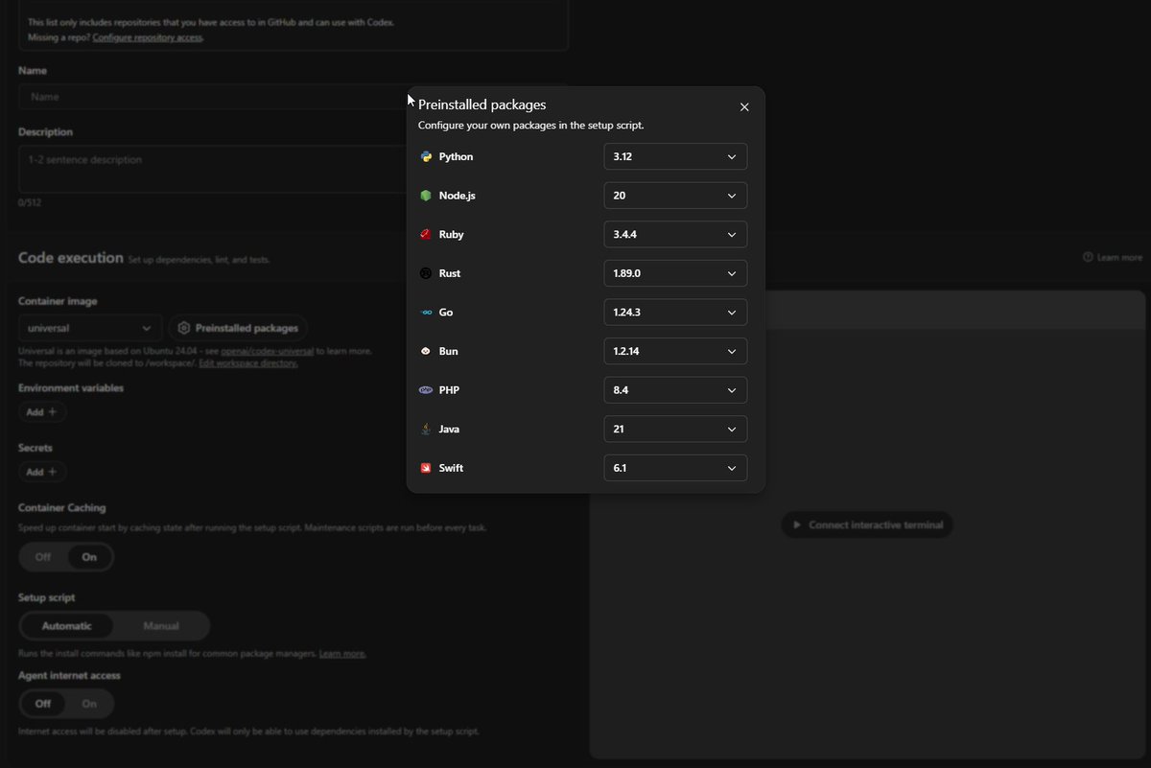
Task: Add an environment variable
Action: click(41, 412)
